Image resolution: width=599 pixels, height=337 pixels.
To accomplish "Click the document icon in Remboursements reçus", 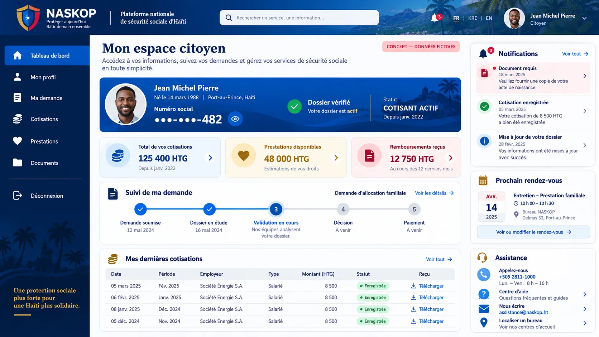I will tap(369, 155).
